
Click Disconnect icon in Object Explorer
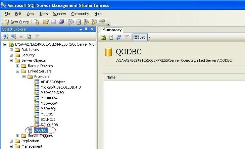coord(14,37)
